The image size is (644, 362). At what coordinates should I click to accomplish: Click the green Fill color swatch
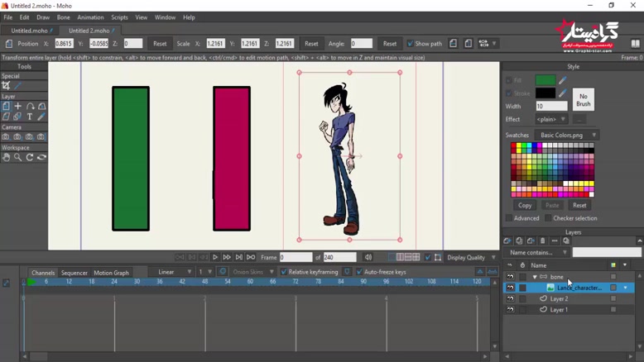[x=545, y=80]
